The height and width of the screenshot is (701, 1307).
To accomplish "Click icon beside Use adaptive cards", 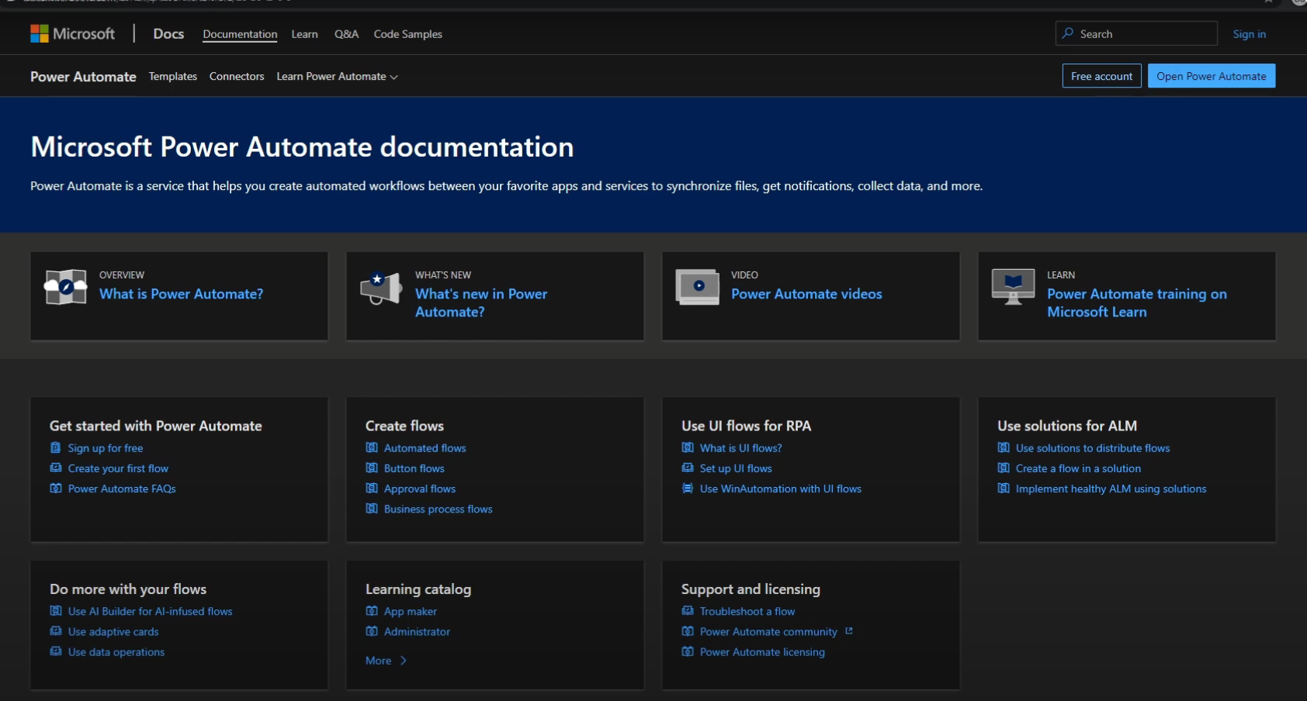I will (56, 630).
